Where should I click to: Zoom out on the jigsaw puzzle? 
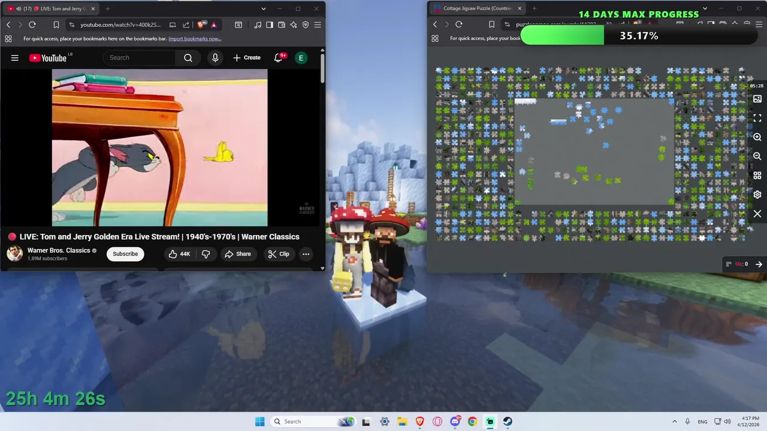pyautogui.click(x=757, y=156)
